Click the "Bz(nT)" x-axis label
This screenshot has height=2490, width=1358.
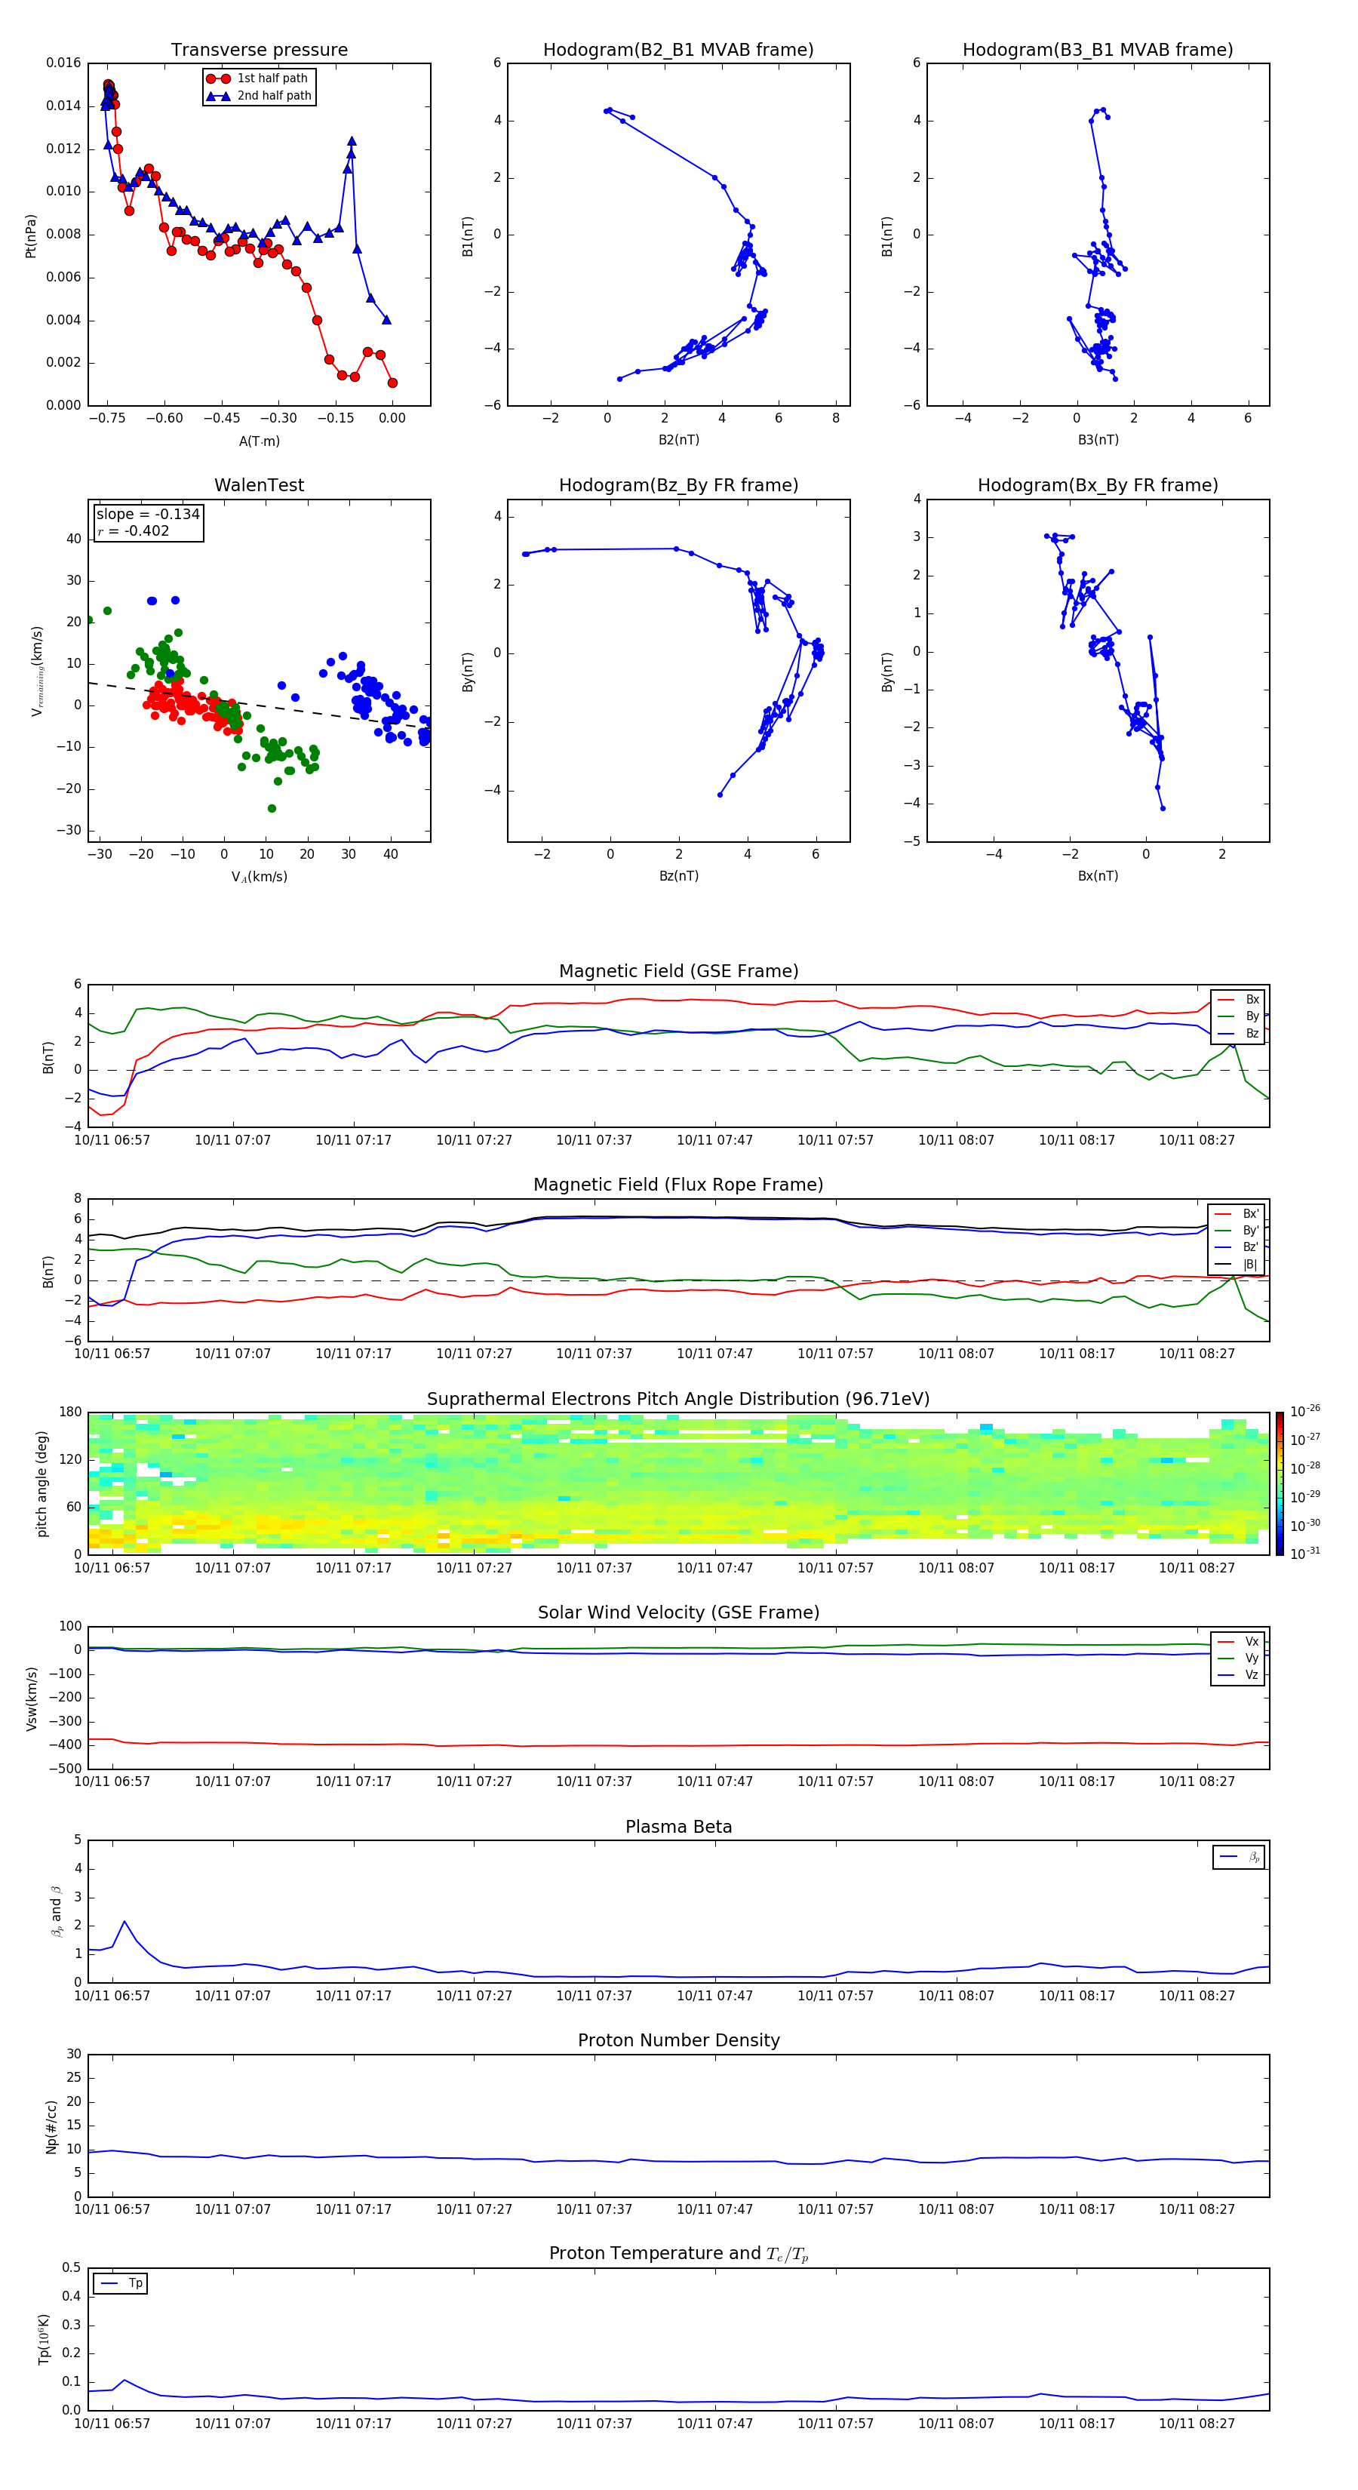pos(678,876)
